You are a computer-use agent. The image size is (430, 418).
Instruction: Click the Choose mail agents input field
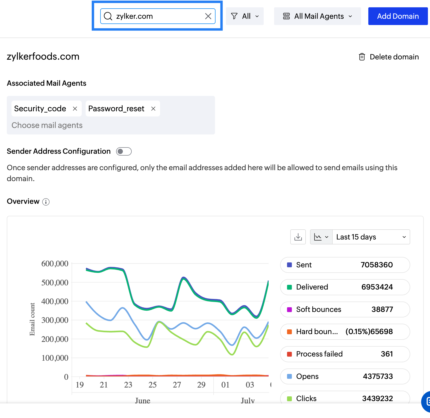coord(47,125)
